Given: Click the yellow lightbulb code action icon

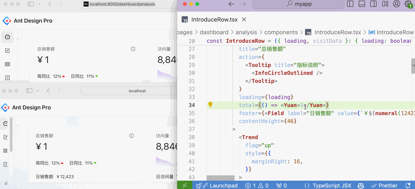Looking at the screenshot, I should (210, 105).
